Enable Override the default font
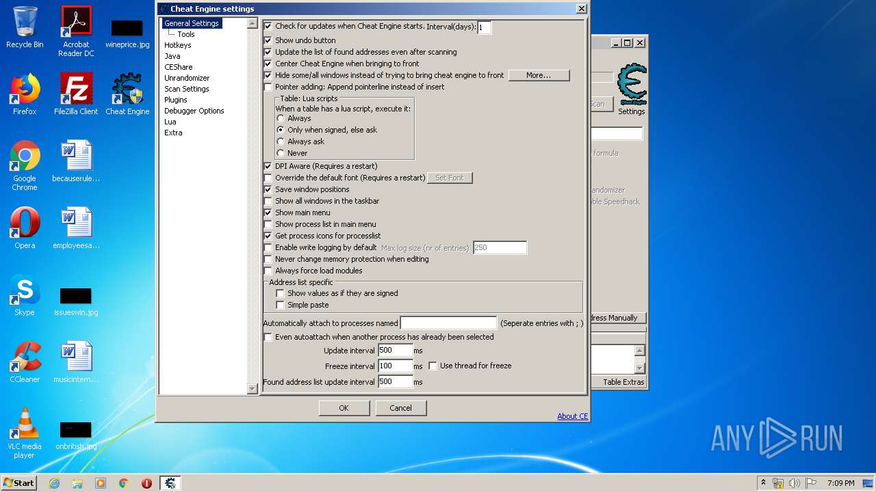 coord(268,178)
